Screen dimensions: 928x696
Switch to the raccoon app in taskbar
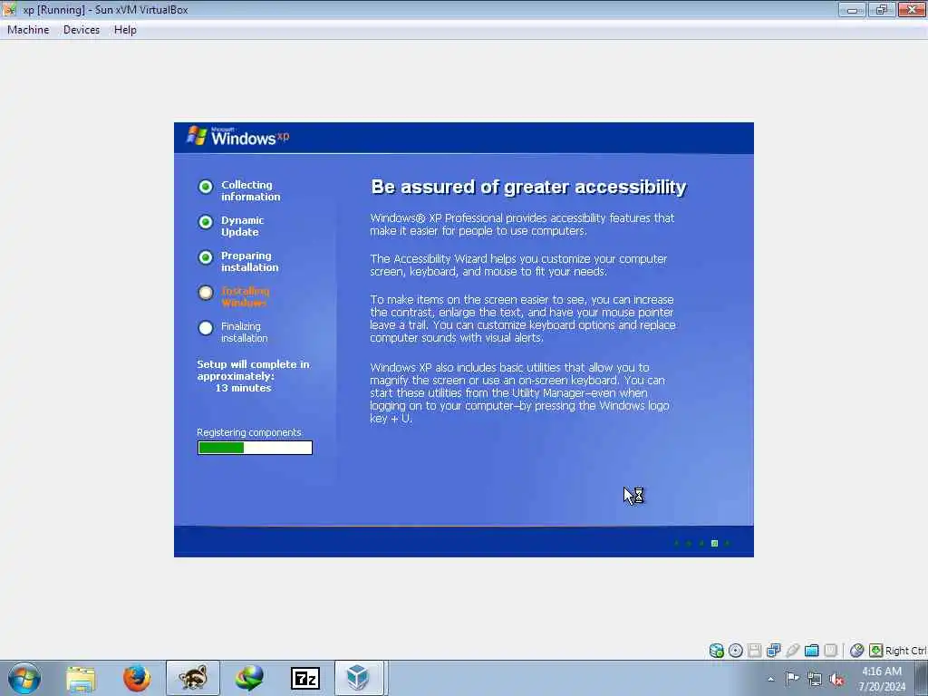pos(193,678)
